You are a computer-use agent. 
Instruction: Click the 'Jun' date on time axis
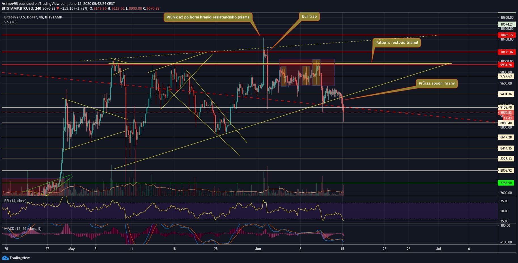tap(258, 249)
